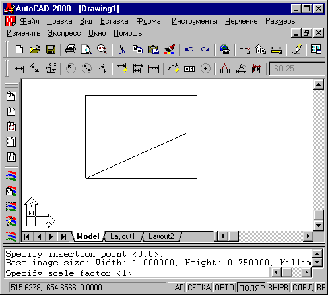Click the Print icon
This screenshot has height=295, width=328.
[71, 49]
